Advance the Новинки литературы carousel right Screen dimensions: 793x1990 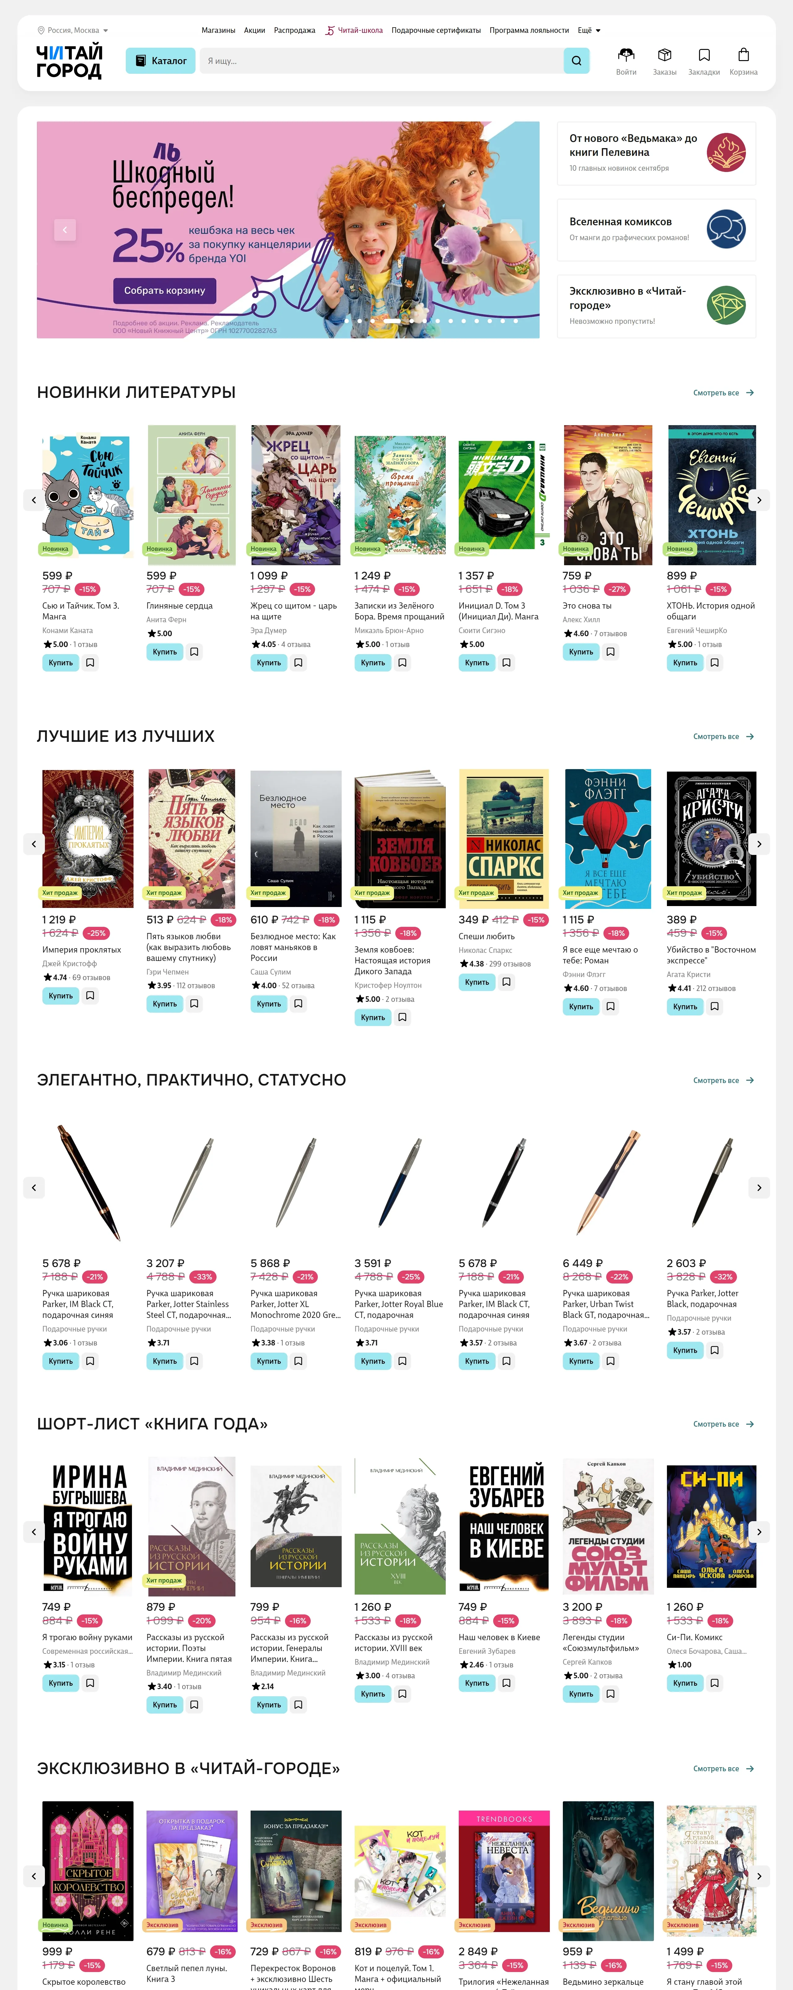pos(759,500)
